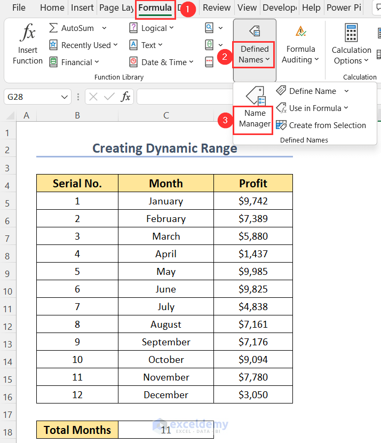Select the cell containing Total Months
381x443 pixels.
click(77, 430)
